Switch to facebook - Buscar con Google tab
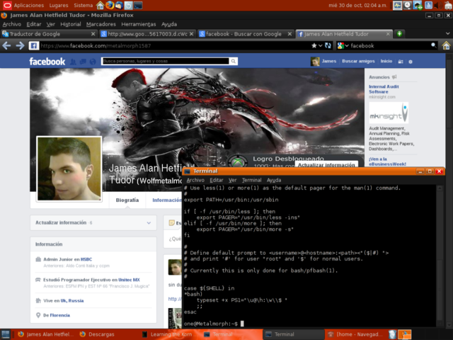The width and height of the screenshot is (453, 340). coord(246,34)
